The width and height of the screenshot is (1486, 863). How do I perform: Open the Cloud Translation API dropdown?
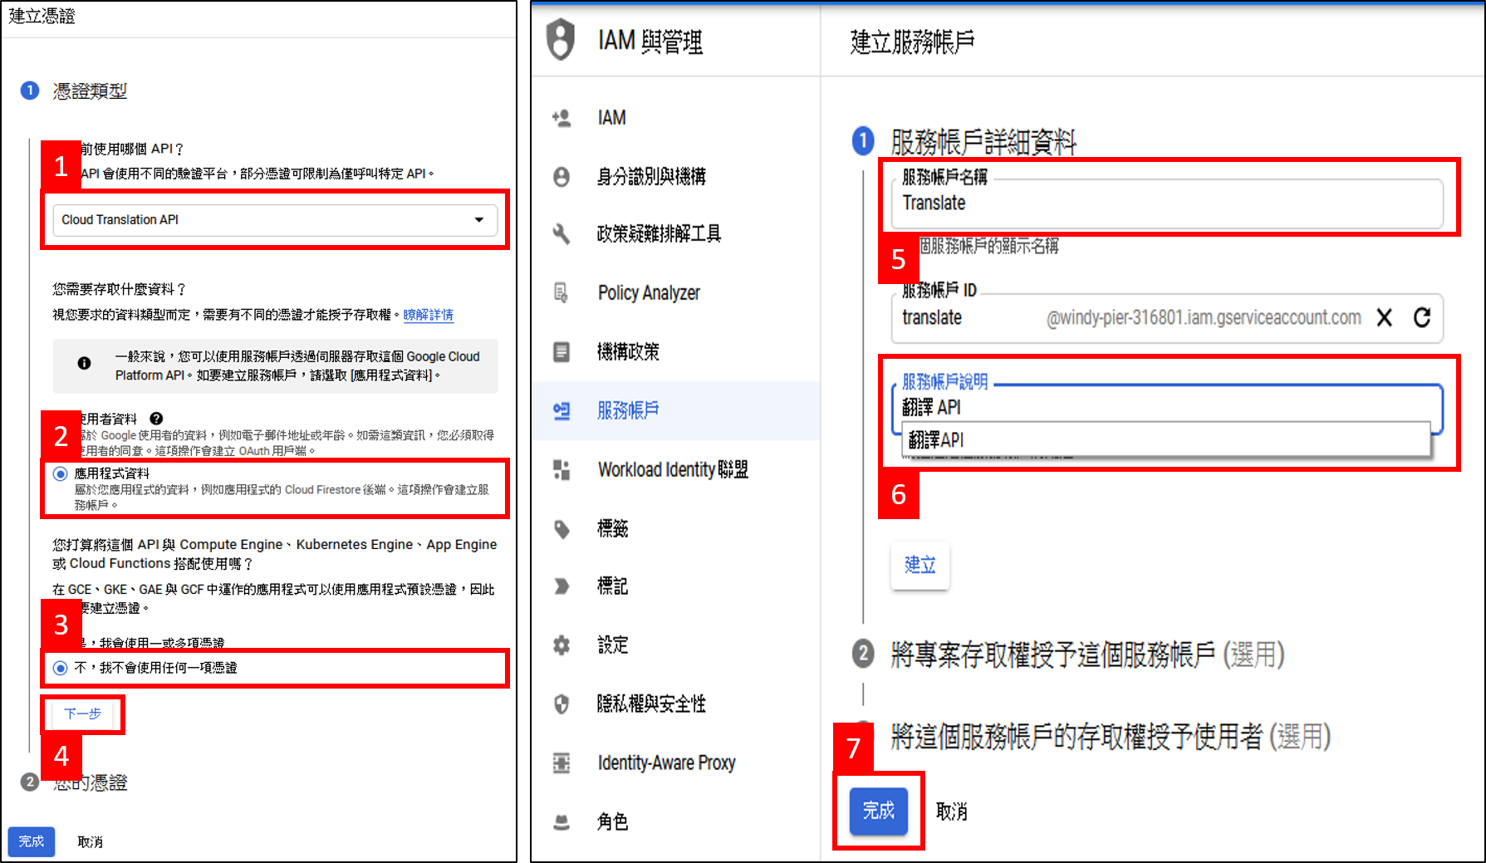tap(275, 220)
